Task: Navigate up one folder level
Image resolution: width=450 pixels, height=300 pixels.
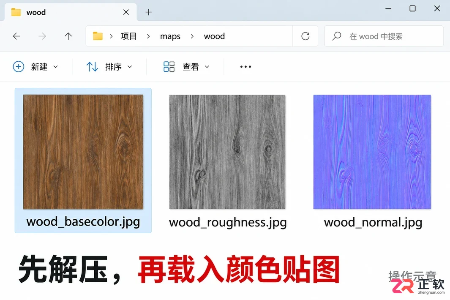Action: click(x=68, y=36)
